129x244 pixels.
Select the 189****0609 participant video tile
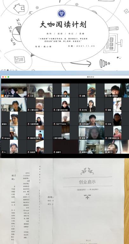[65, 119]
